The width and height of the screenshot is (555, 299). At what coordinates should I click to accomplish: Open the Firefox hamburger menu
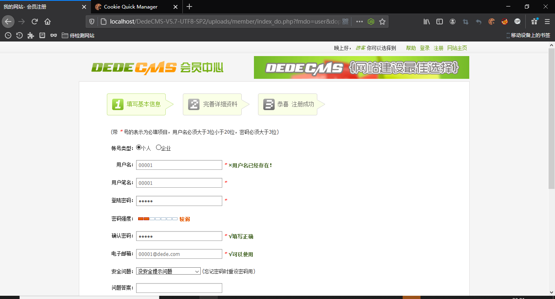547,22
